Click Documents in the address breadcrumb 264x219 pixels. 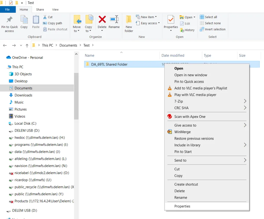68,45
